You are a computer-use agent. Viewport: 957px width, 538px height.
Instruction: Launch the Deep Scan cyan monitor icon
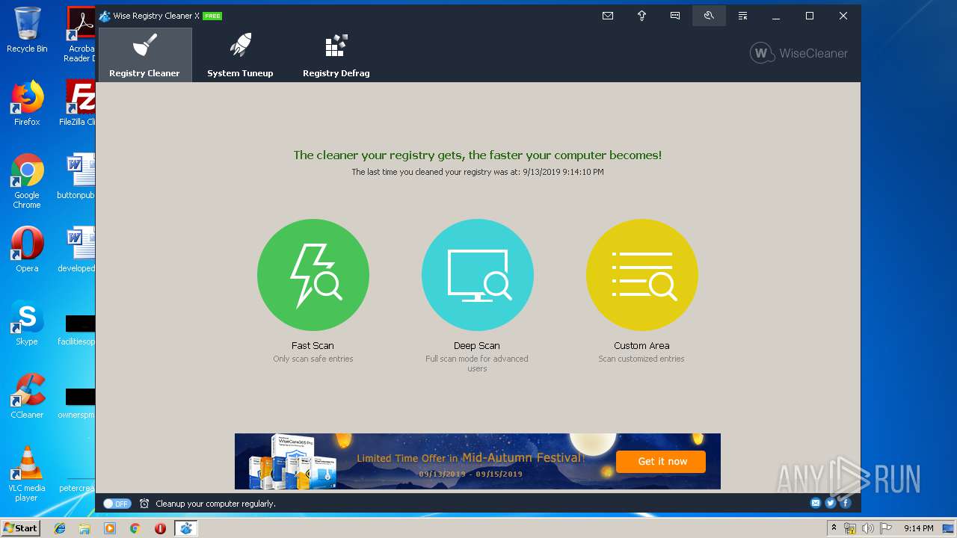tap(477, 275)
